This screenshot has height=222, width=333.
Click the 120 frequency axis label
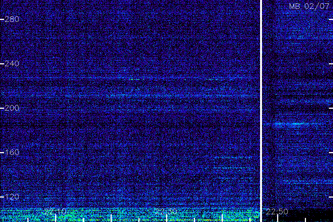pos(12,197)
